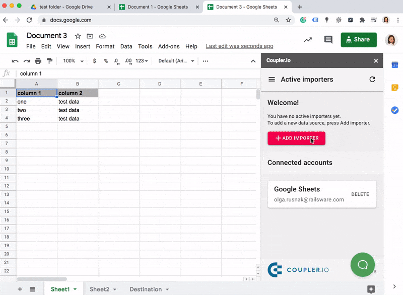
Task: Open the Data menu
Action: [x=126, y=46]
